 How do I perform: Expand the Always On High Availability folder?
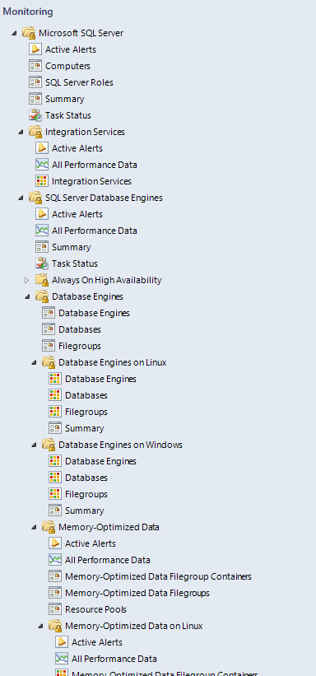point(27,280)
